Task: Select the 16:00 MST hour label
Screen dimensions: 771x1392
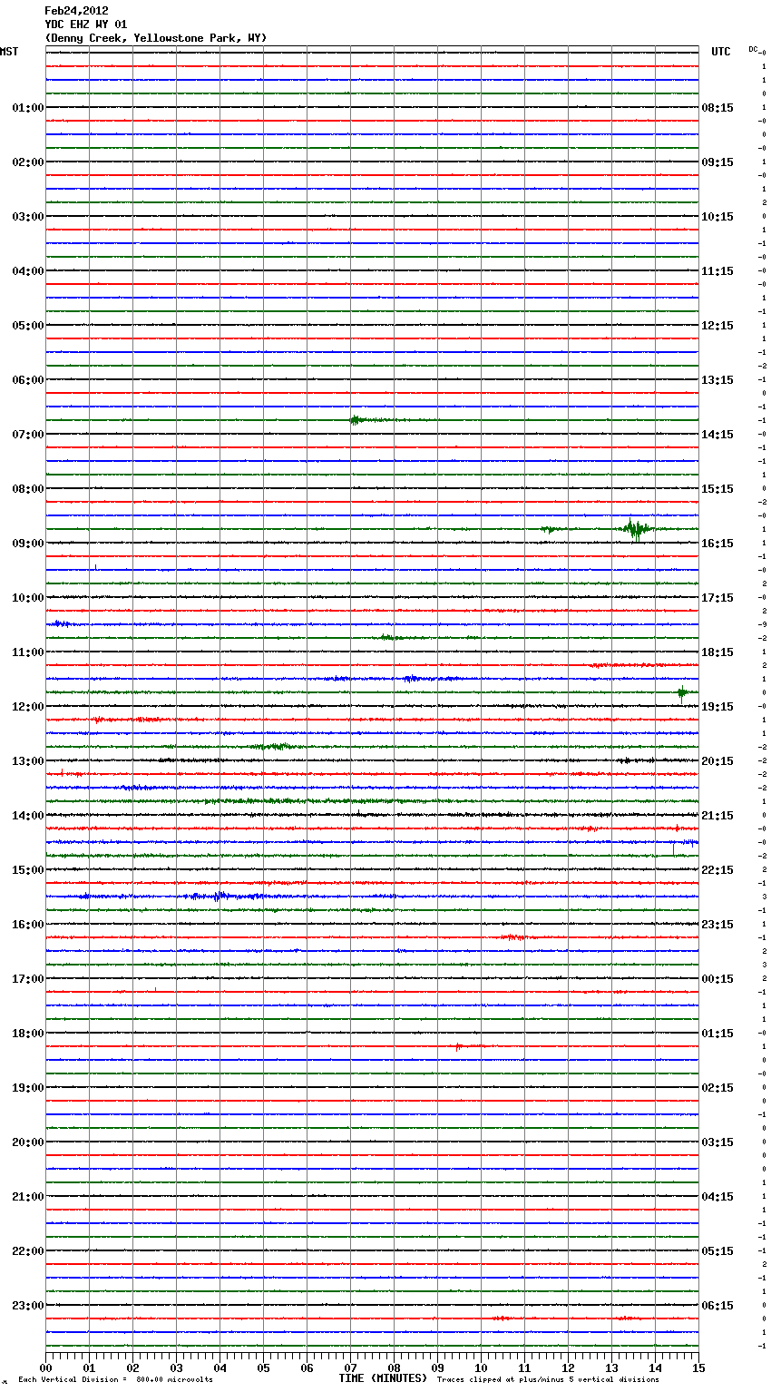Action: 27,925
